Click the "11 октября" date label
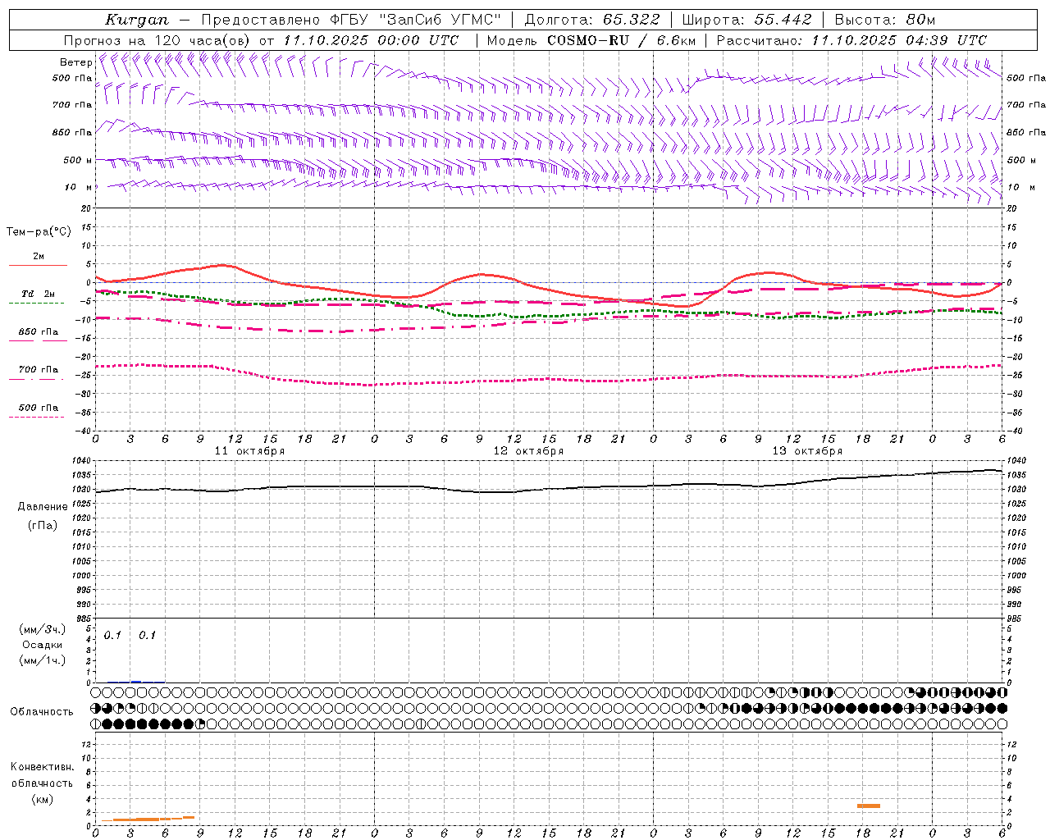Image resolution: width=1050 pixels, height=840 pixels. pos(249,451)
